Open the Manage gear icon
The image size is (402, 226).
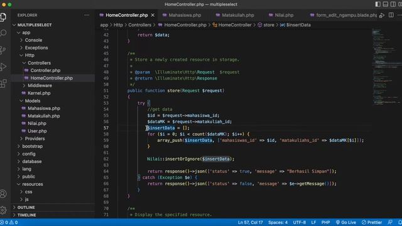click(x=3, y=210)
